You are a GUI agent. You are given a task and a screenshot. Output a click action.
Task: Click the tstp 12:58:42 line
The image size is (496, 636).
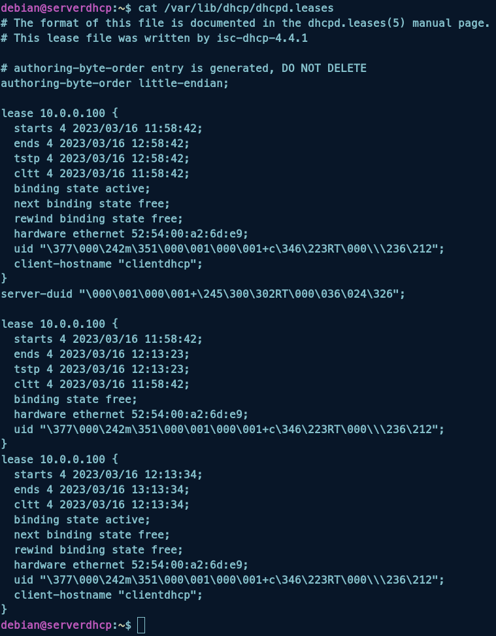101,159
